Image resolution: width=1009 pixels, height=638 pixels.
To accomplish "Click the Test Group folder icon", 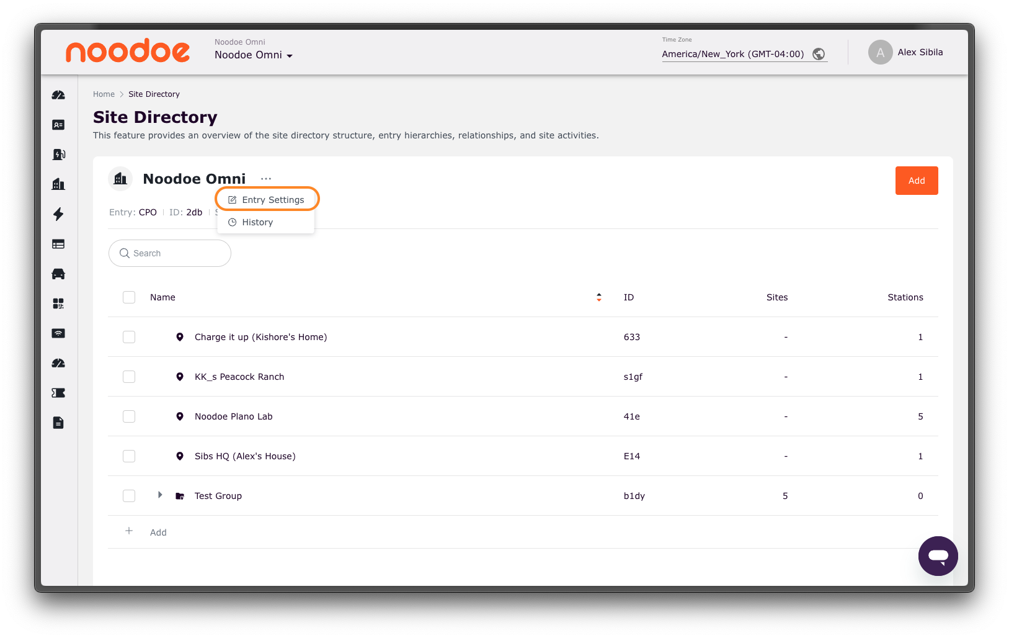I will pos(180,496).
